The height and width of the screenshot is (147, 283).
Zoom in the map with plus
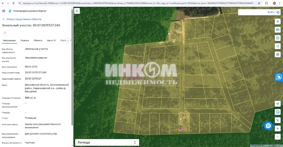point(278,128)
